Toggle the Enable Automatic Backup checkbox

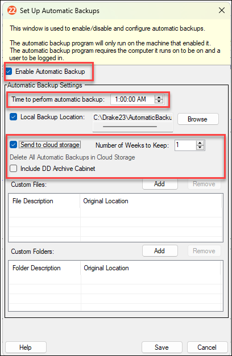9,72
